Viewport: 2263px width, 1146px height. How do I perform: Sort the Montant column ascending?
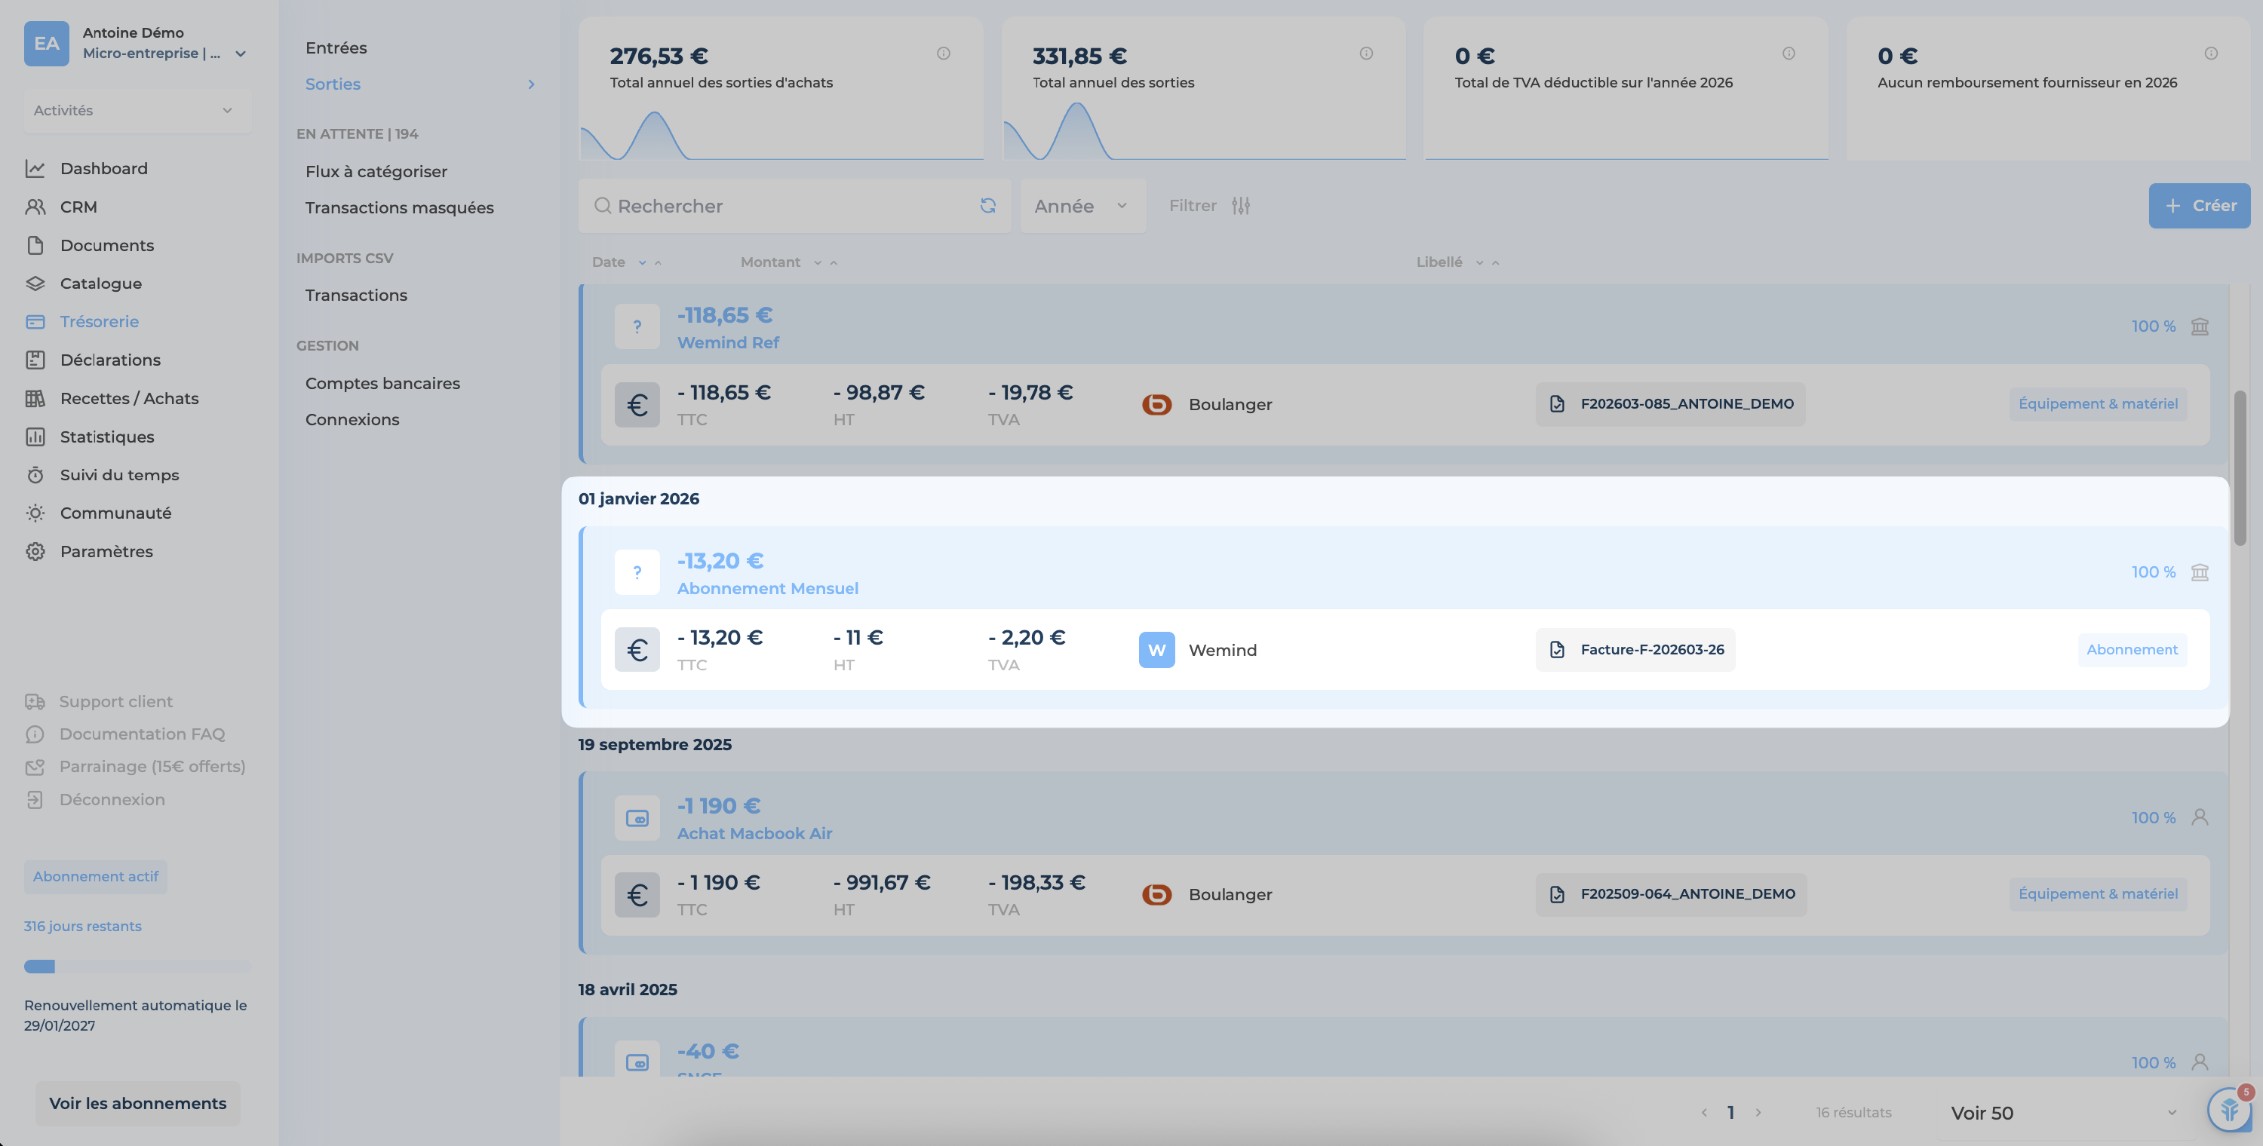834,262
